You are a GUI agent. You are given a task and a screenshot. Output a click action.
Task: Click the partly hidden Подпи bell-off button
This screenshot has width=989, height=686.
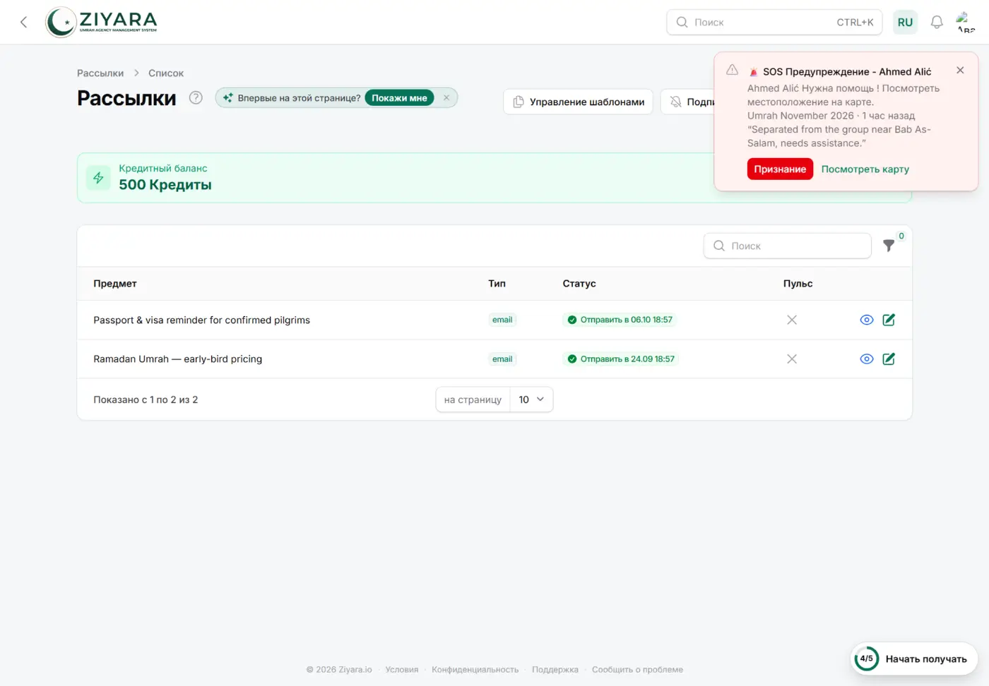[688, 102]
